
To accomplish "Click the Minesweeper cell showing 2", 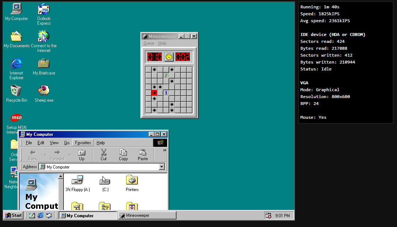I will pos(166,76).
